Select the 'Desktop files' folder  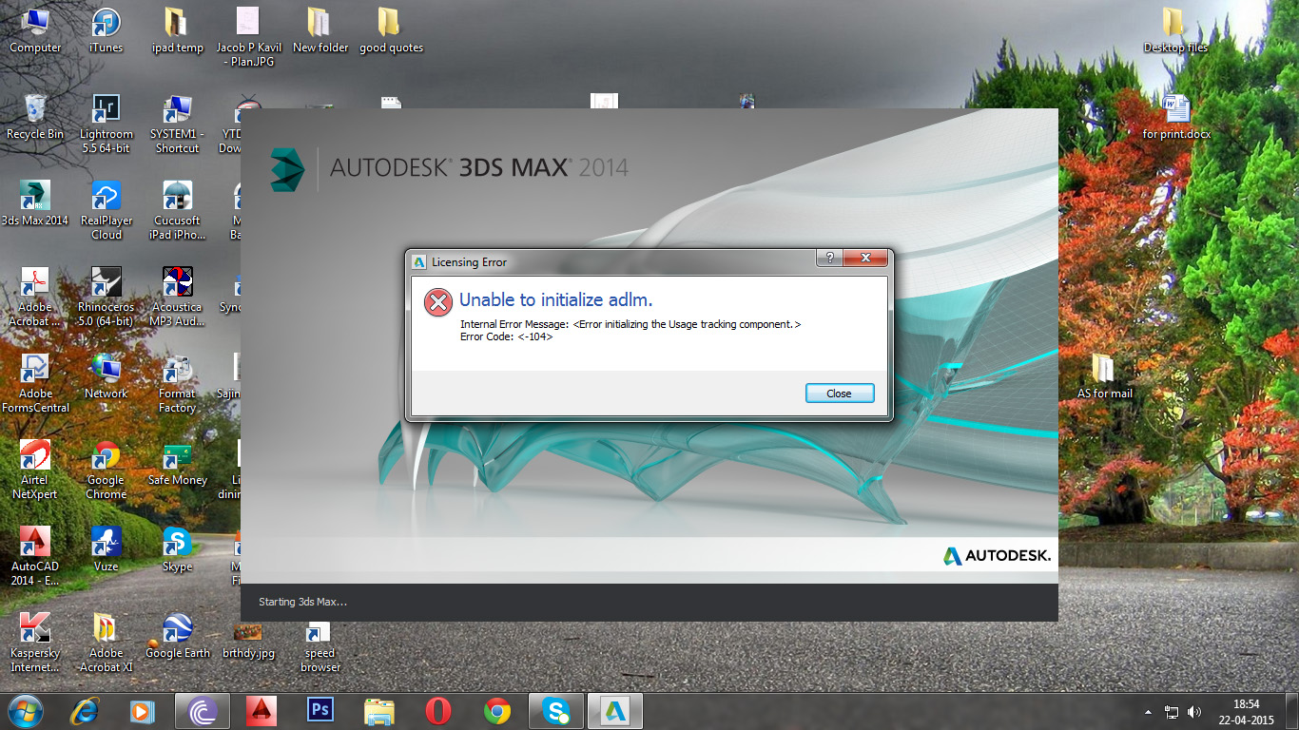(x=1175, y=30)
